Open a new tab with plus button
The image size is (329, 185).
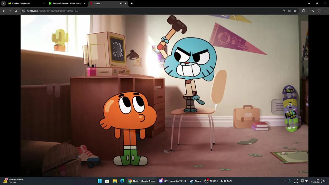(x=132, y=4)
